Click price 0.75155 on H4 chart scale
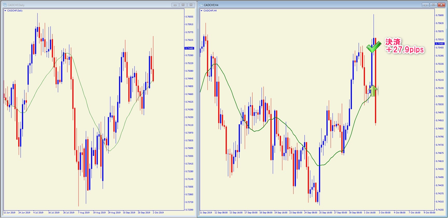The width and height of the screenshot is (448, 218). [440, 88]
